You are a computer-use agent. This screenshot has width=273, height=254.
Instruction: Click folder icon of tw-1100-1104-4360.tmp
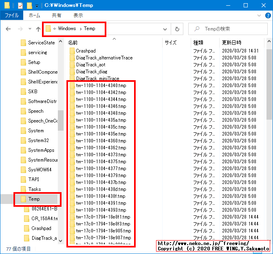[72, 141]
